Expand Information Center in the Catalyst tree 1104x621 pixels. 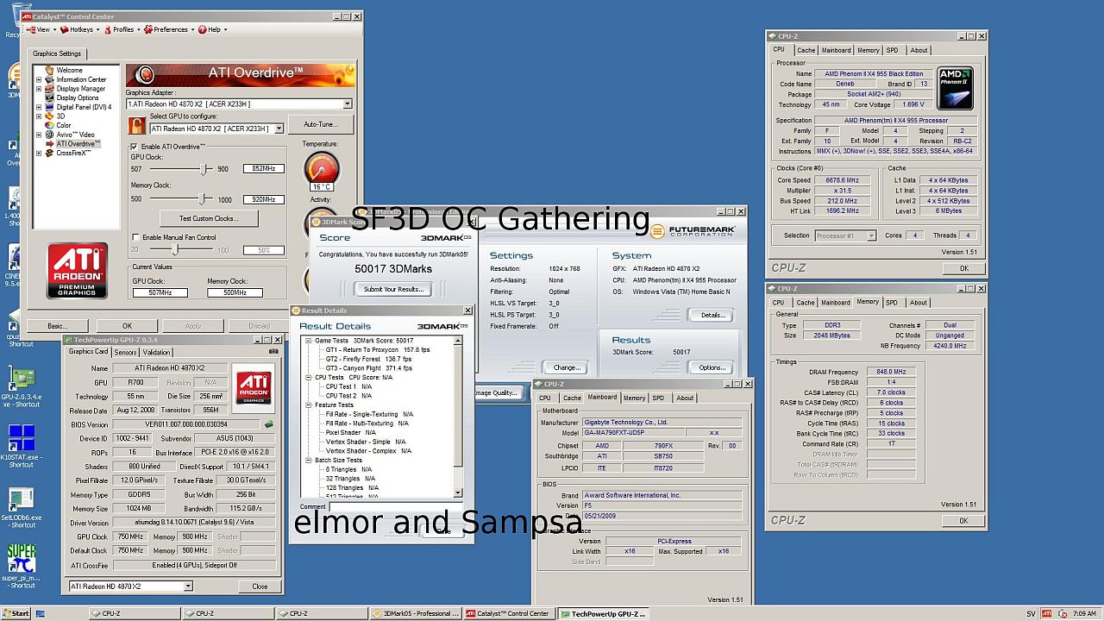click(x=39, y=79)
